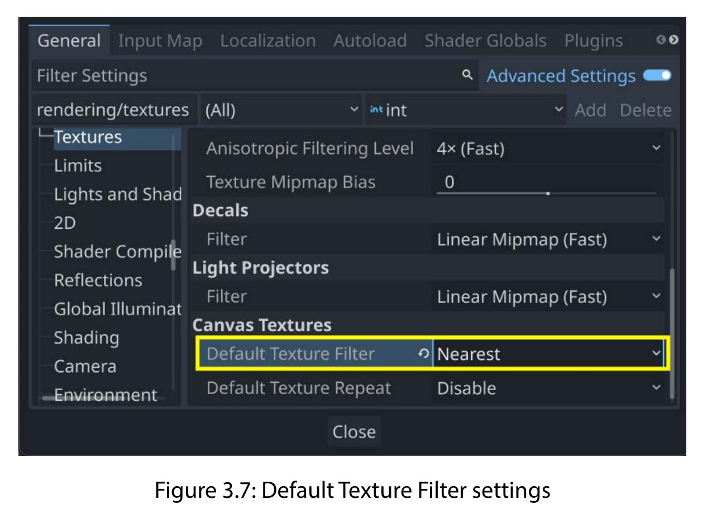
Task: Select Lights and Shadows in the tree
Action: 117,194
